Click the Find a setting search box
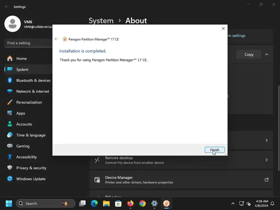This screenshot has height=210, width=280. click(x=28, y=43)
